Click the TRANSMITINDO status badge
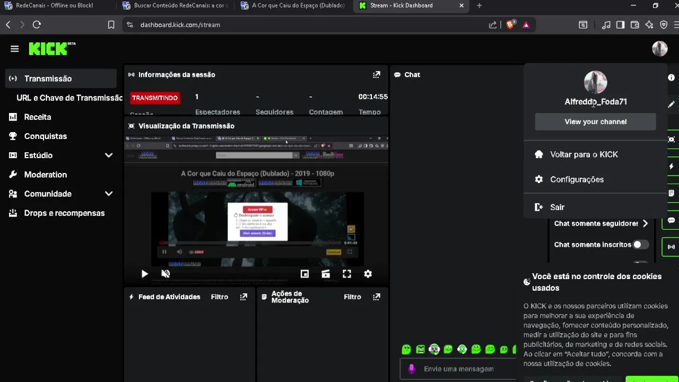Image resolution: width=679 pixels, height=382 pixels. (155, 98)
